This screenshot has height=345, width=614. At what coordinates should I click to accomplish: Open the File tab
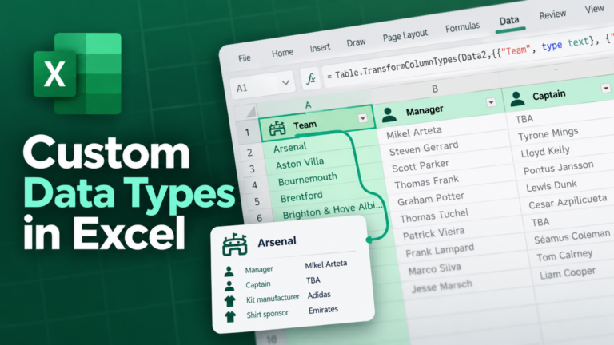pos(245,58)
